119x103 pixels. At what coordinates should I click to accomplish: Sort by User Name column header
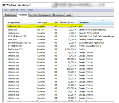click(44, 23)
